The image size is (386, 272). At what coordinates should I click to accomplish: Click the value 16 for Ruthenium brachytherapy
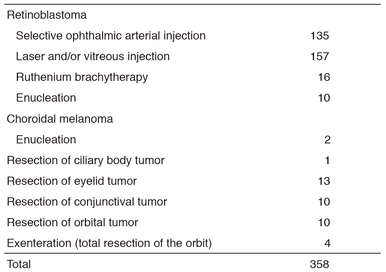(324, 77)
